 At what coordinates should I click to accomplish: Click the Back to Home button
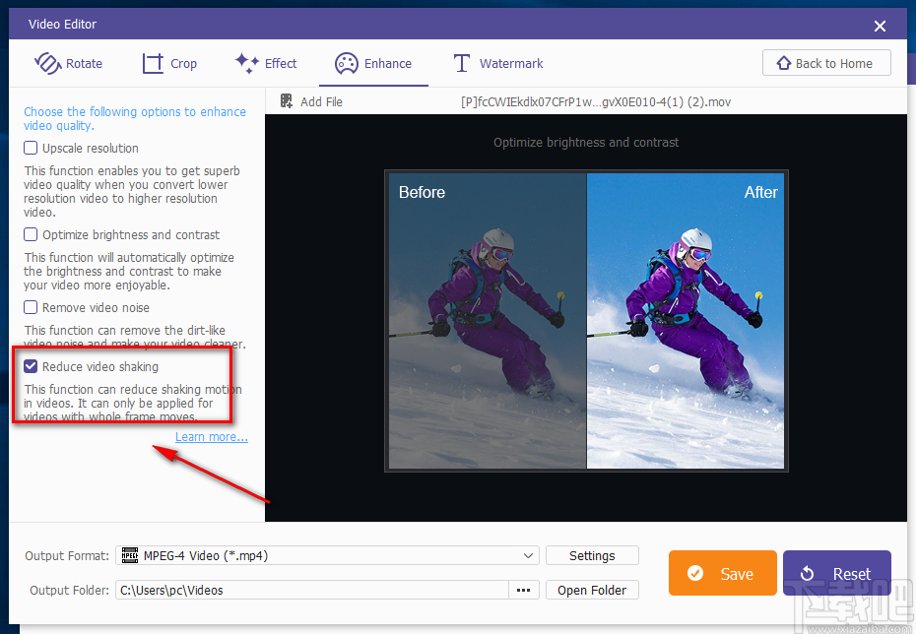coord(826,62)
